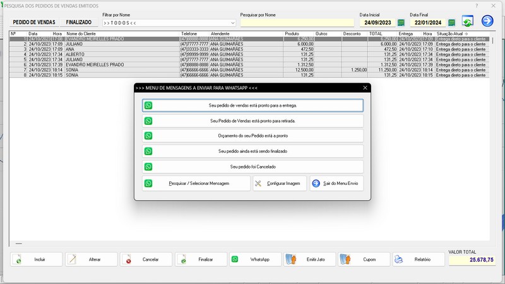
Task: Click the Configurar Imagem tools icon
Action: click(x=258, y=183)
